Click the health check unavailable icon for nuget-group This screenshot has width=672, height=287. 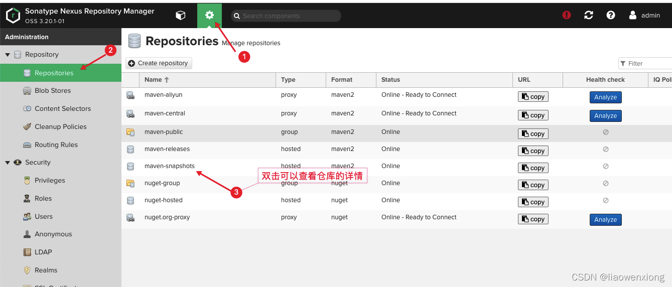click(x=606, y=183)
